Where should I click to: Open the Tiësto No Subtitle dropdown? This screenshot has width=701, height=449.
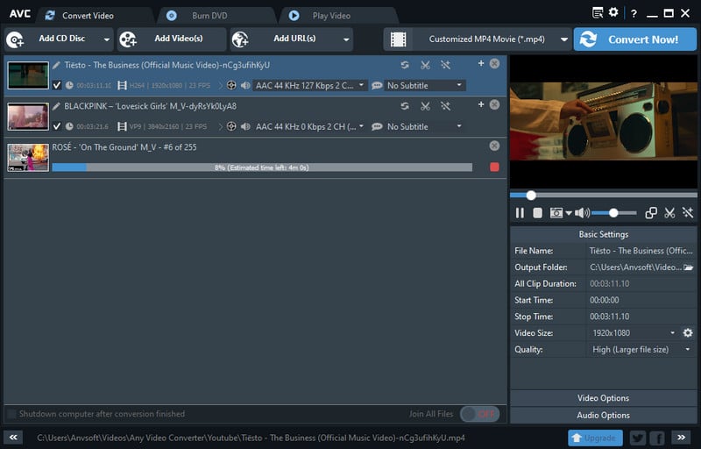(424, 85)
